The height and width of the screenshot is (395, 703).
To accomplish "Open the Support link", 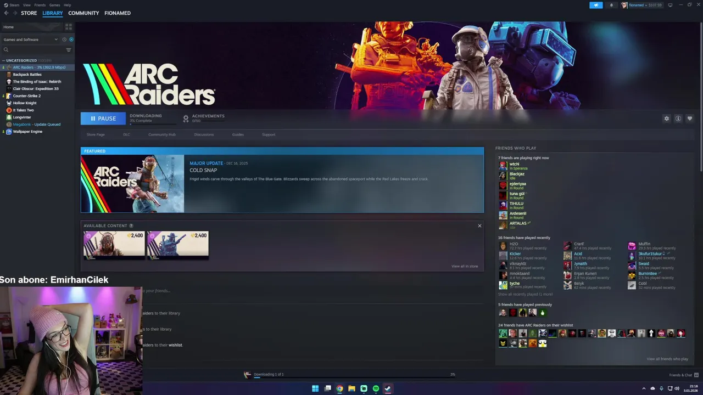I will pos(269,134).
